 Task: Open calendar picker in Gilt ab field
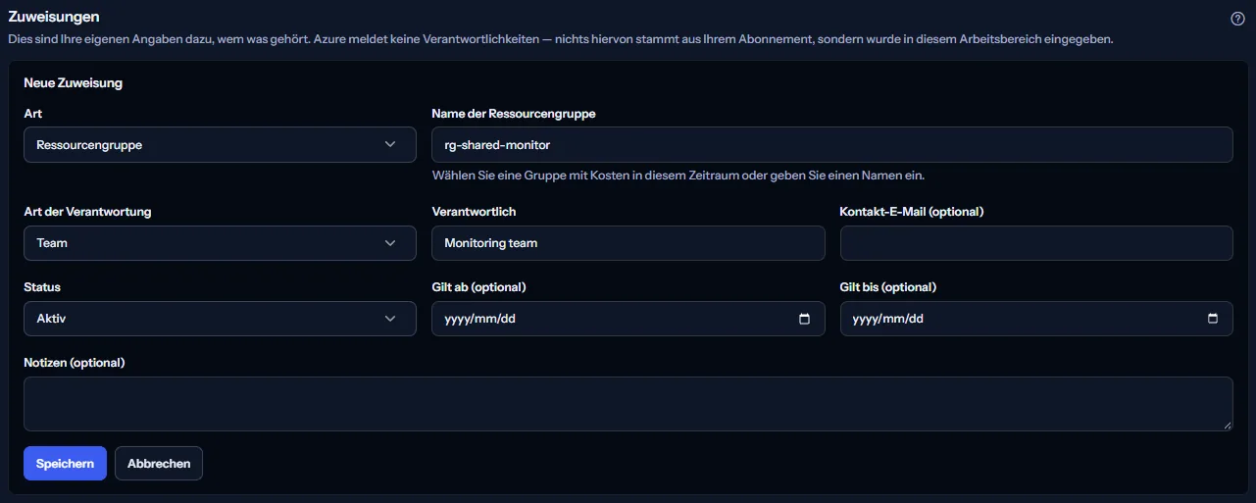pos(805,319)
